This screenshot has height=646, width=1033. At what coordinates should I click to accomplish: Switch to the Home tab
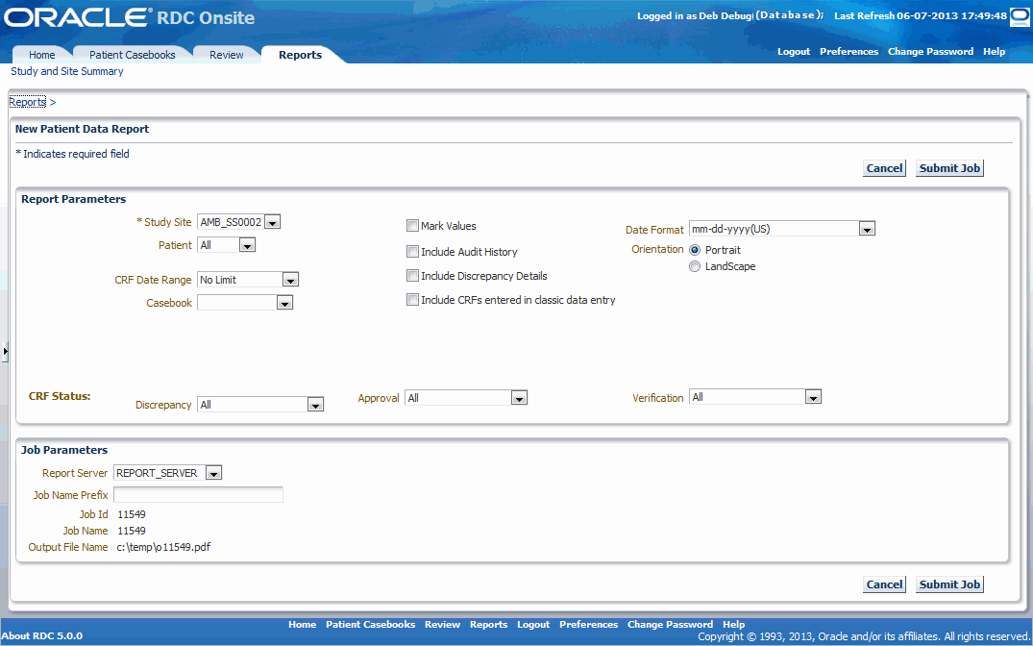[41, 55]
